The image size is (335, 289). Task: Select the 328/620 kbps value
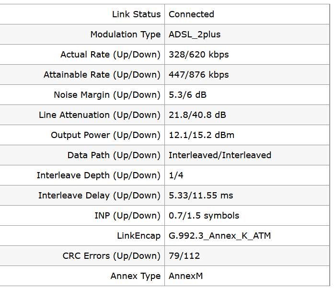(x=198, y=55)
